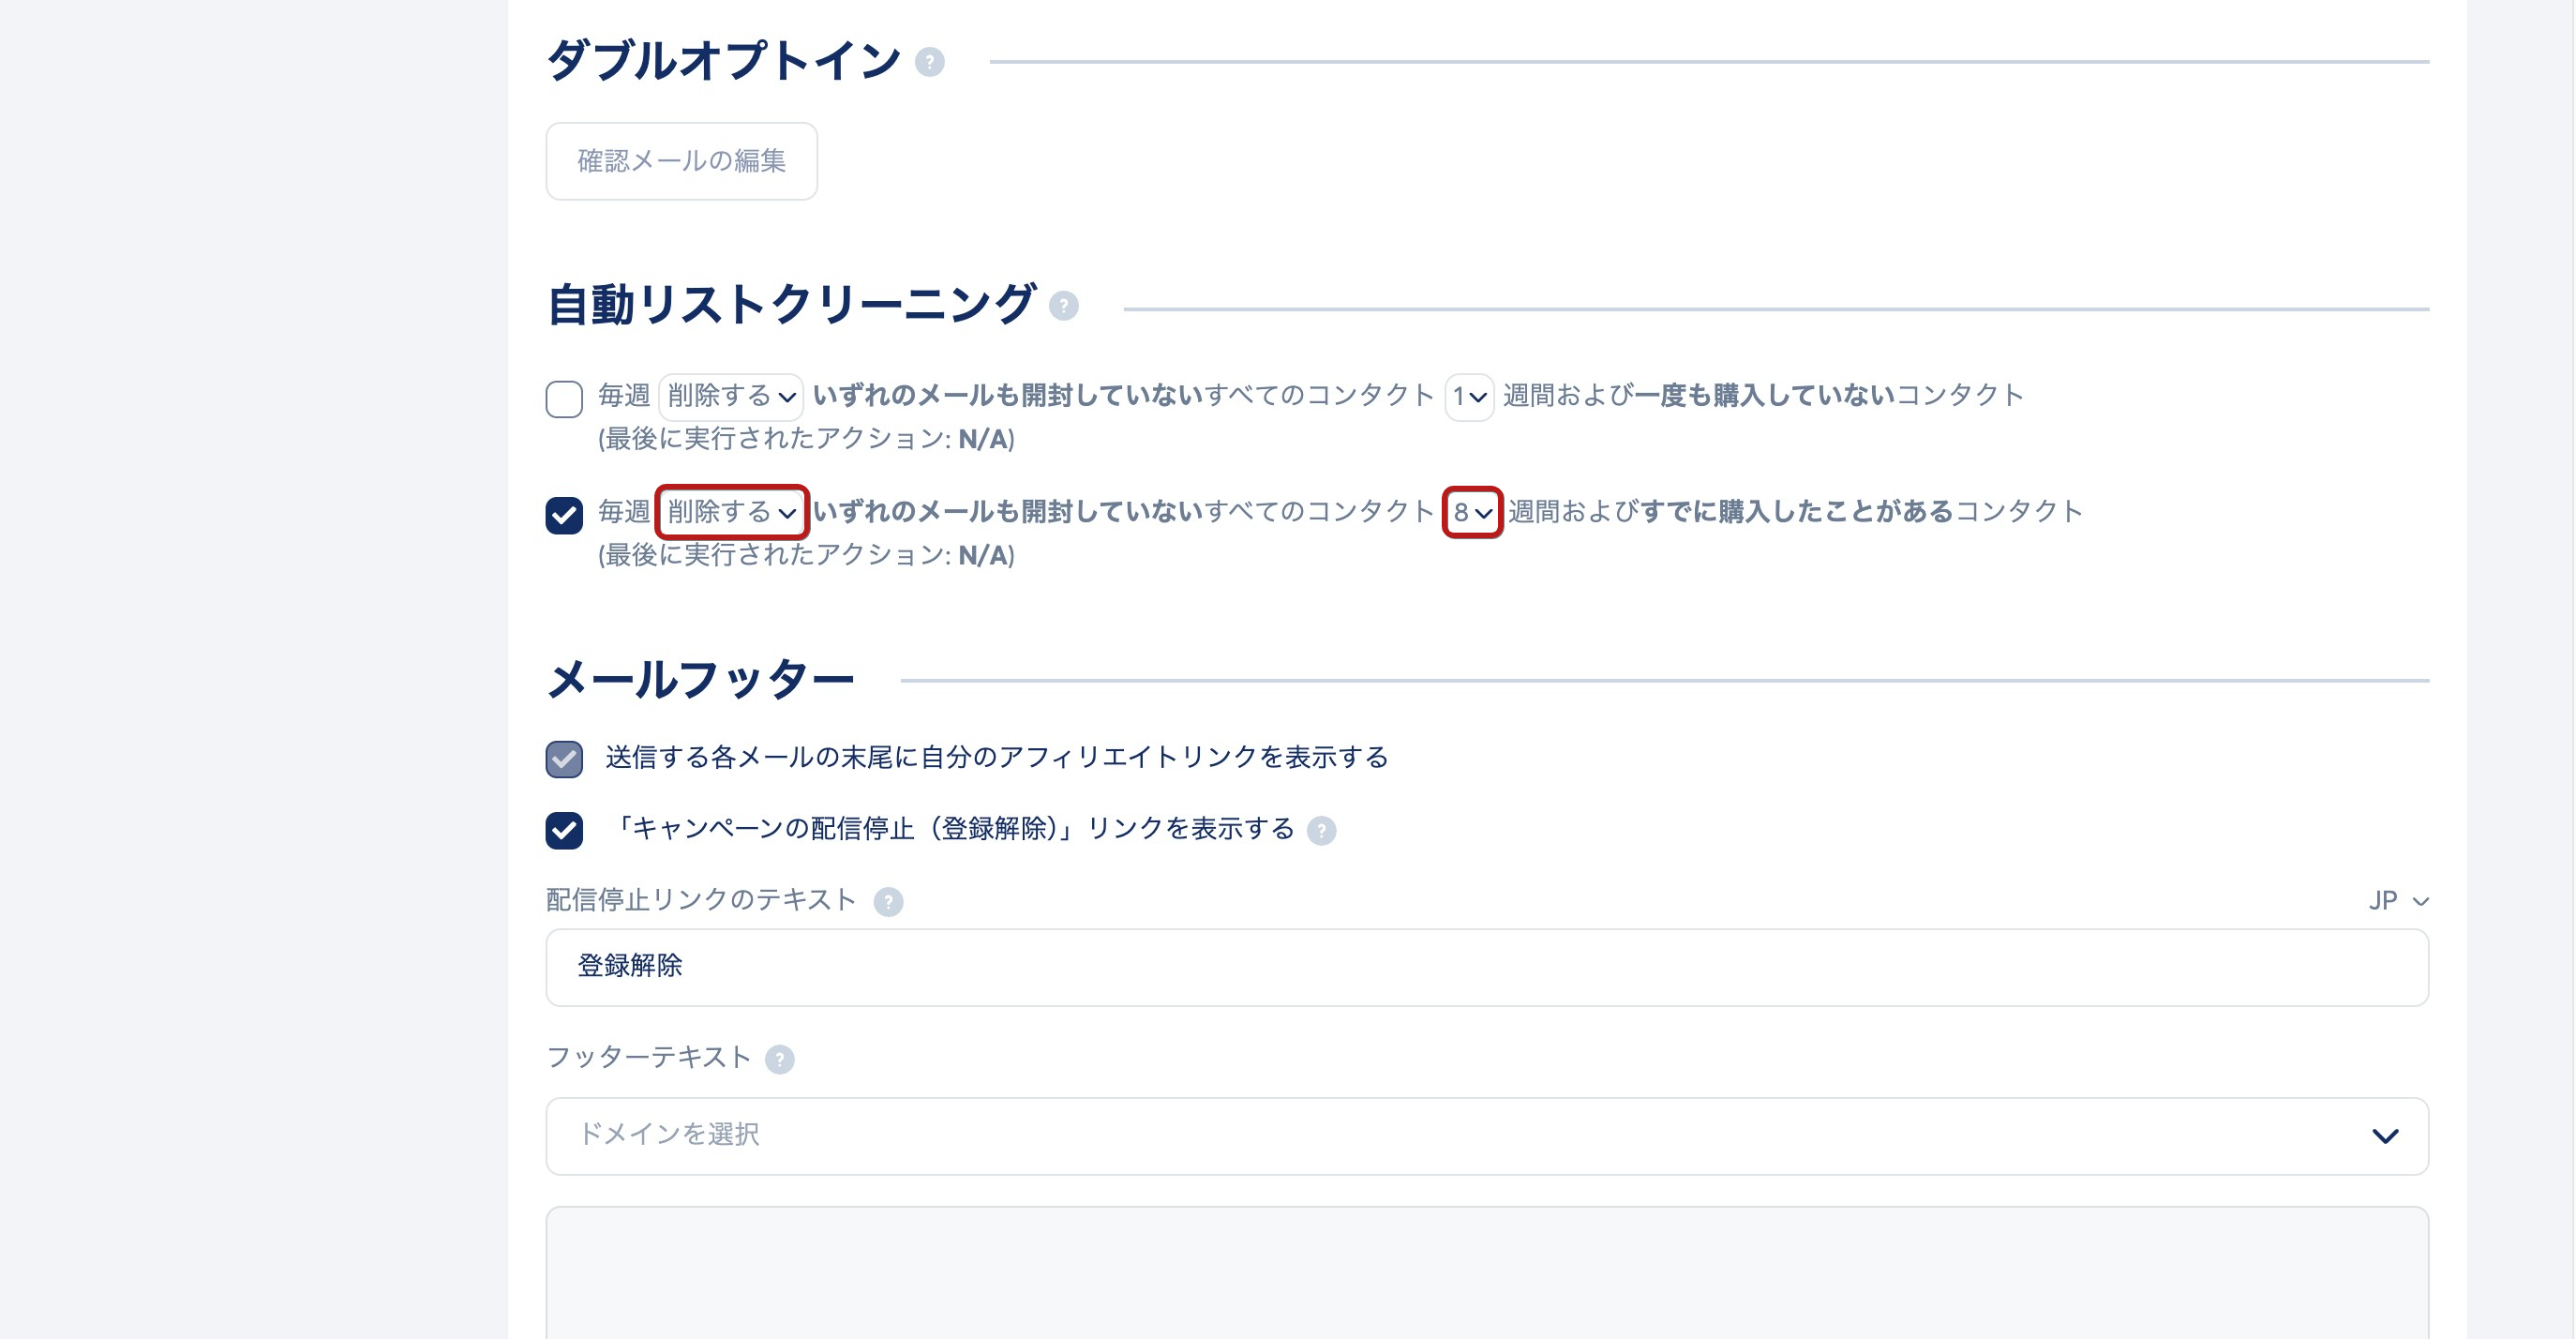Open the 8-week count dropdown

pos(1472,512)
